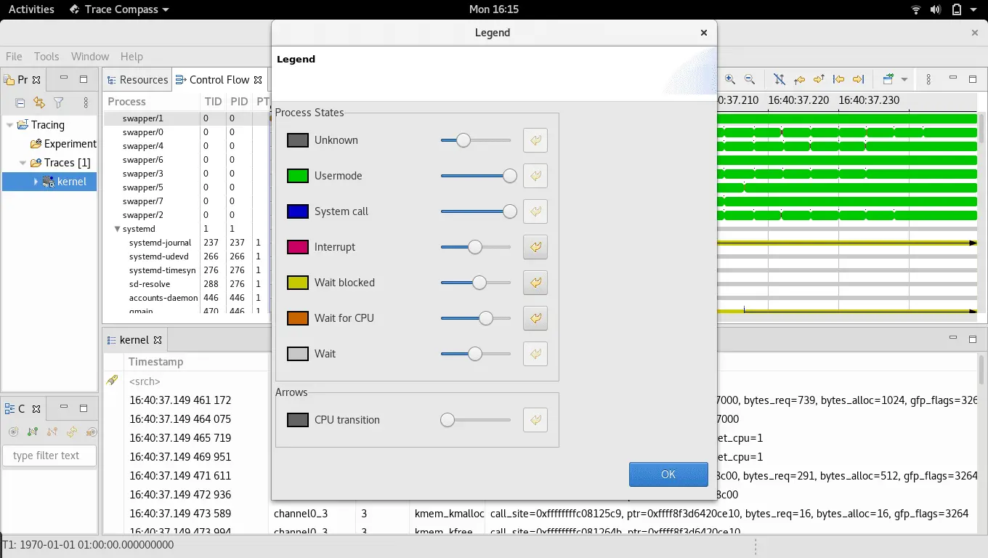Click the Unknown state width slider handle
The height and width of the screenshot is (558, 988).
[x=463, y=140]
